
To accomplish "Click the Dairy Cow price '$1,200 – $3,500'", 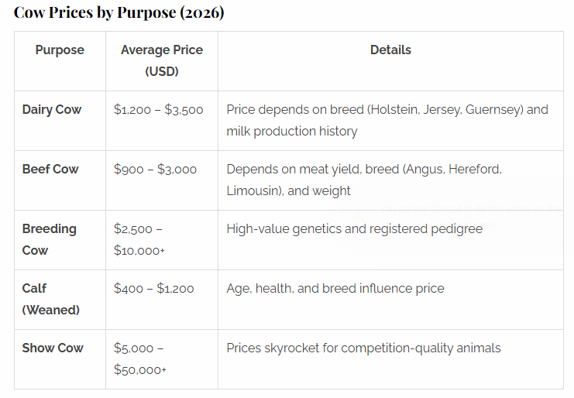I will click(x=159, y=110).
